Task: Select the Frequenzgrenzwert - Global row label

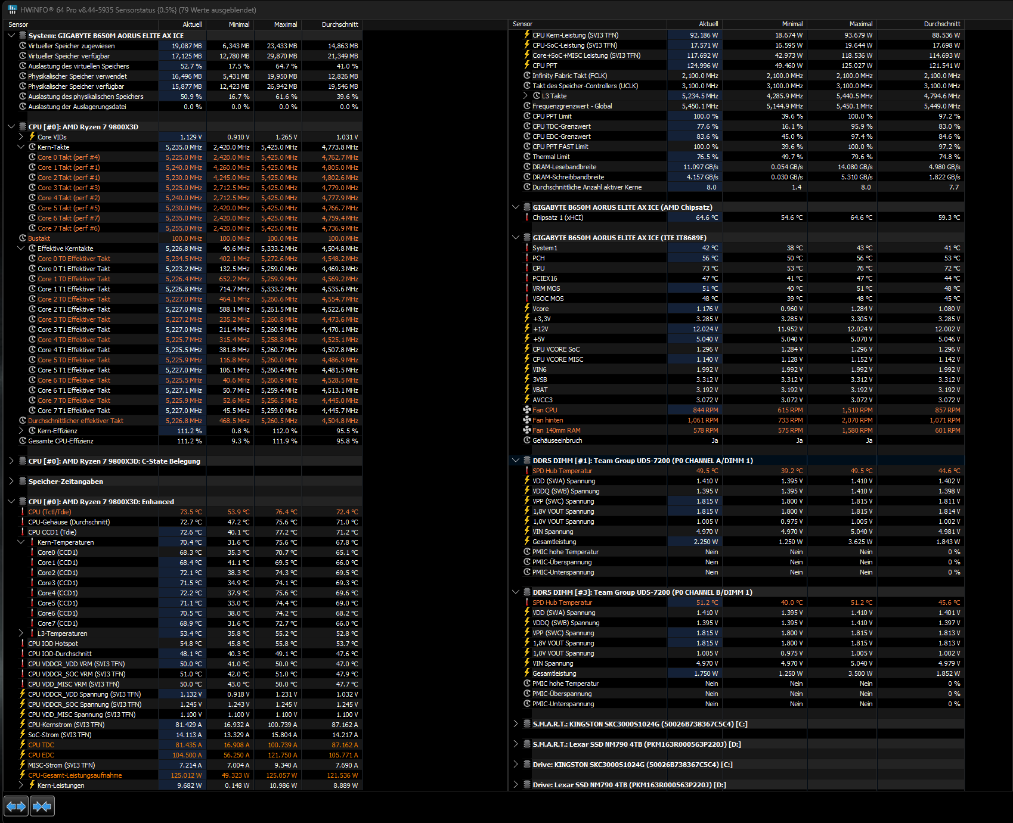Action: (x=572, y=106)
